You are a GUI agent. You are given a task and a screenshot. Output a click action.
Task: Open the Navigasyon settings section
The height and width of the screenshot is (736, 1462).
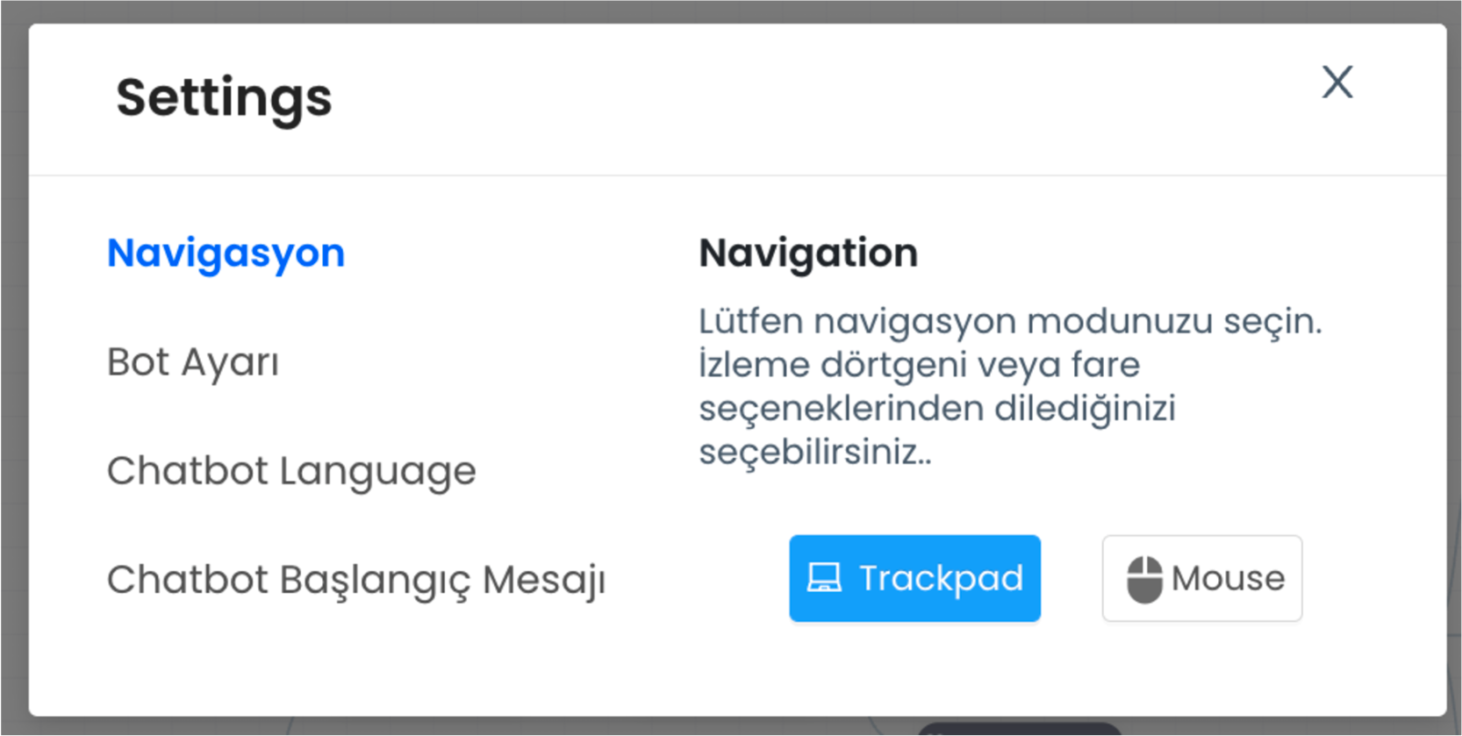[x=226, y=254]
